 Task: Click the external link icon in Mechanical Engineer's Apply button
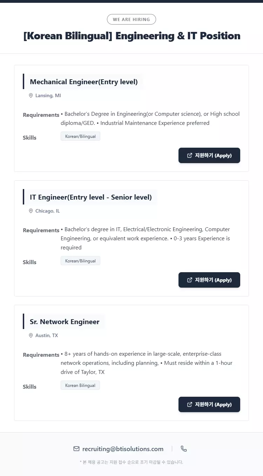coord(190,155)
